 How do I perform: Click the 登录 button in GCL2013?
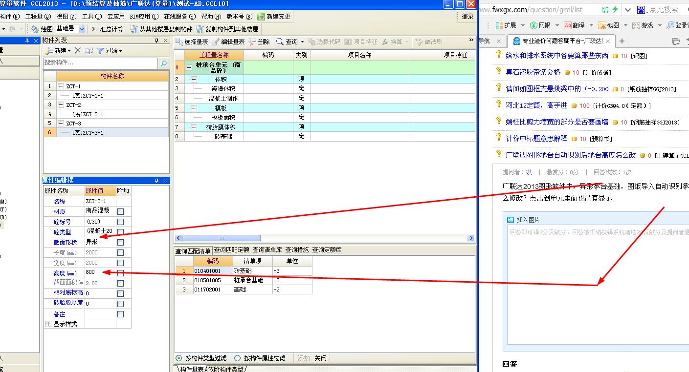[468, 17]
